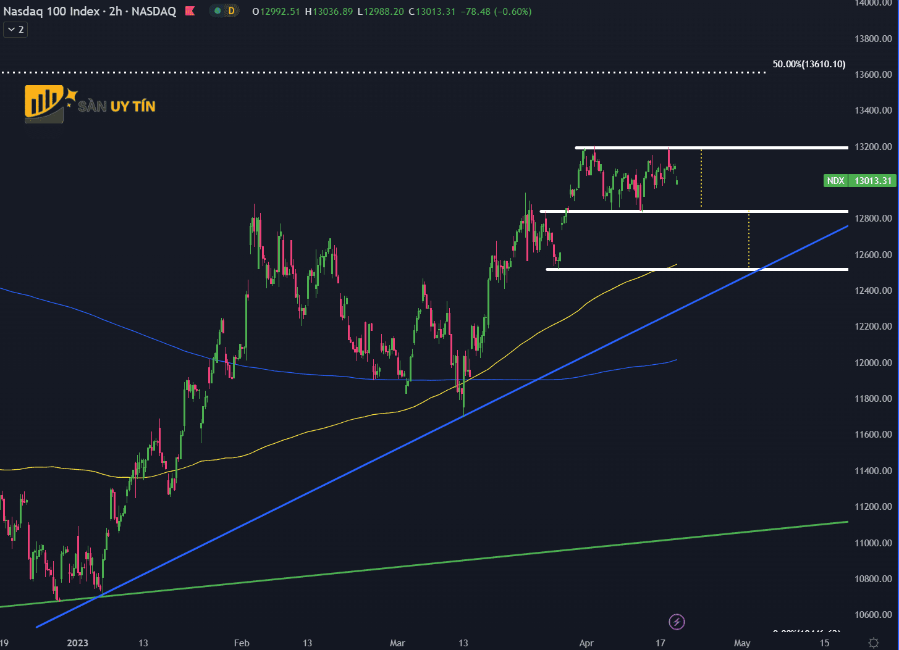The width and height of the screenshot is (899, 650).
Task: Open chart settings gear at bottom right
Action: coord(874,643)
